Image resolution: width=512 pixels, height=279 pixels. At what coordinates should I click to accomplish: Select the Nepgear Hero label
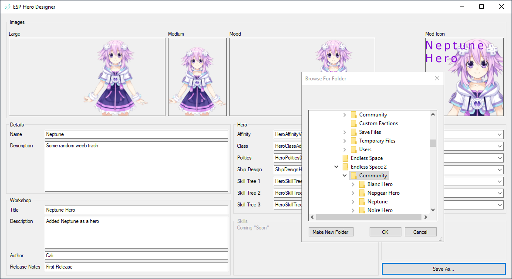[383, 193]
